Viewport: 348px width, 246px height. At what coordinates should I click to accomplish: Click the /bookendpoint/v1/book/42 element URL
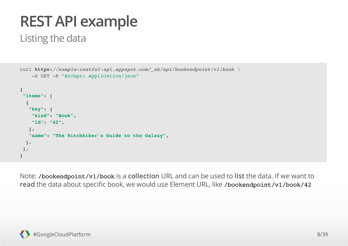tap(268, 185)
